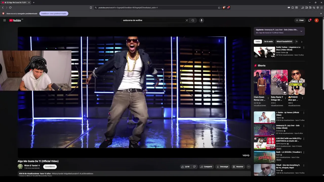Open options for LUIS DÍAZ ESPN video
This screenshot has height=182, width=324.
[304, 139]
